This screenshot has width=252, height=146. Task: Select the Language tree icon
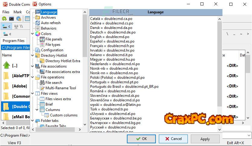pos(38,12)
